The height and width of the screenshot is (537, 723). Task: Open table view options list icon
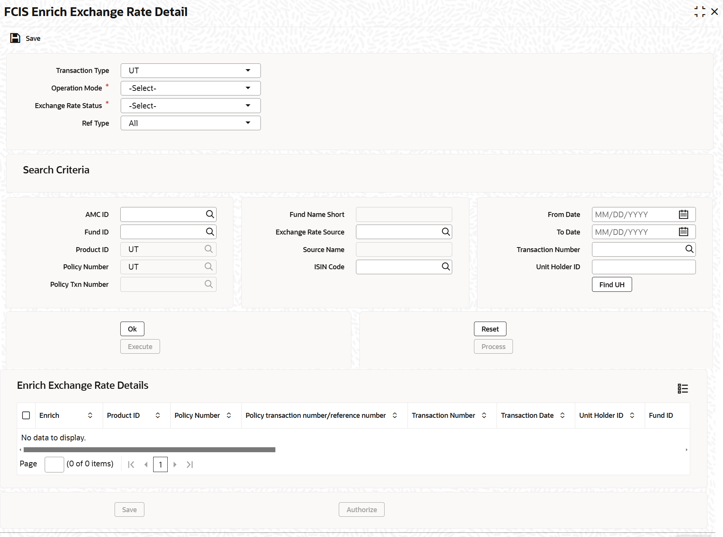tap(683, 388)
